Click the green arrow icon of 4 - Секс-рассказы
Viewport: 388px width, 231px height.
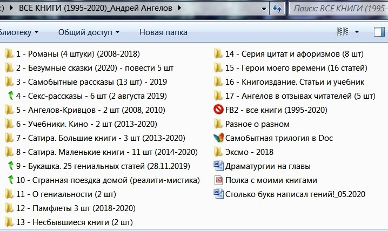9,96
